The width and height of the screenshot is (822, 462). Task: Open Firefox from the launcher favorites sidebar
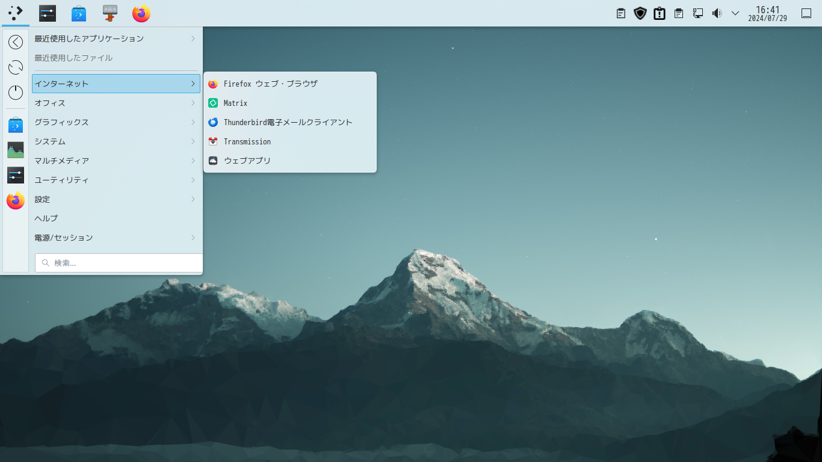[x=16, y=200]
